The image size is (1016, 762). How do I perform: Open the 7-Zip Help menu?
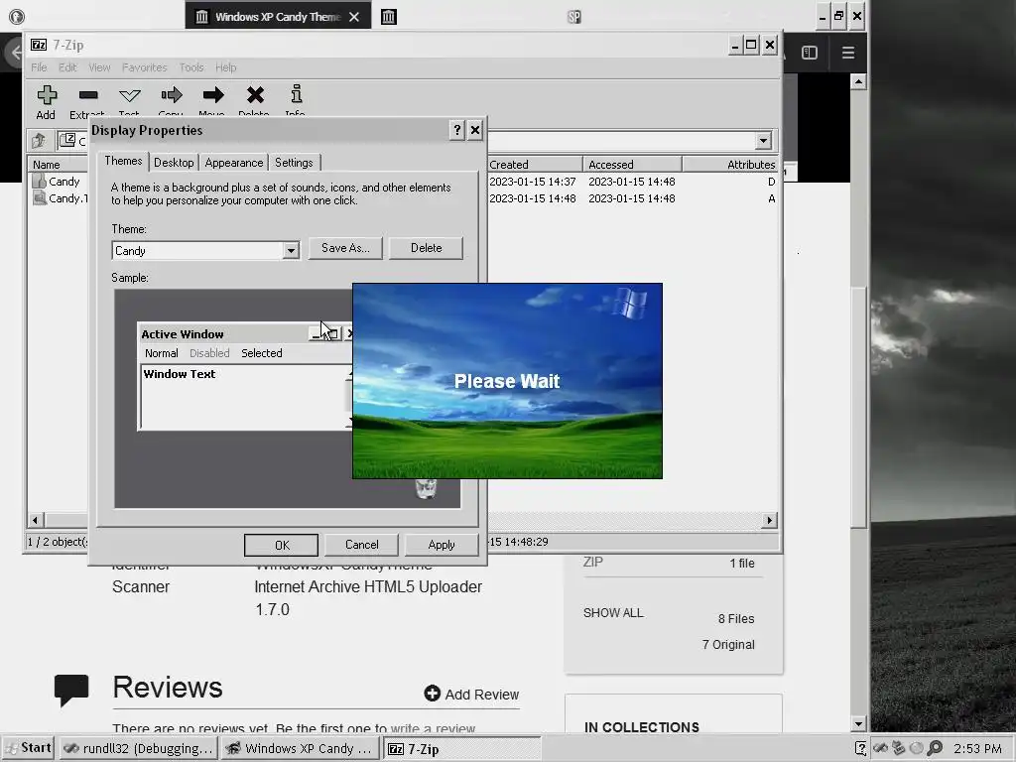click(x=225, y=67)
